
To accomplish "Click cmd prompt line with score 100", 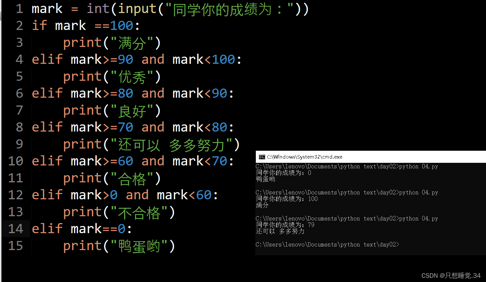I will click(x=287, y=199).
